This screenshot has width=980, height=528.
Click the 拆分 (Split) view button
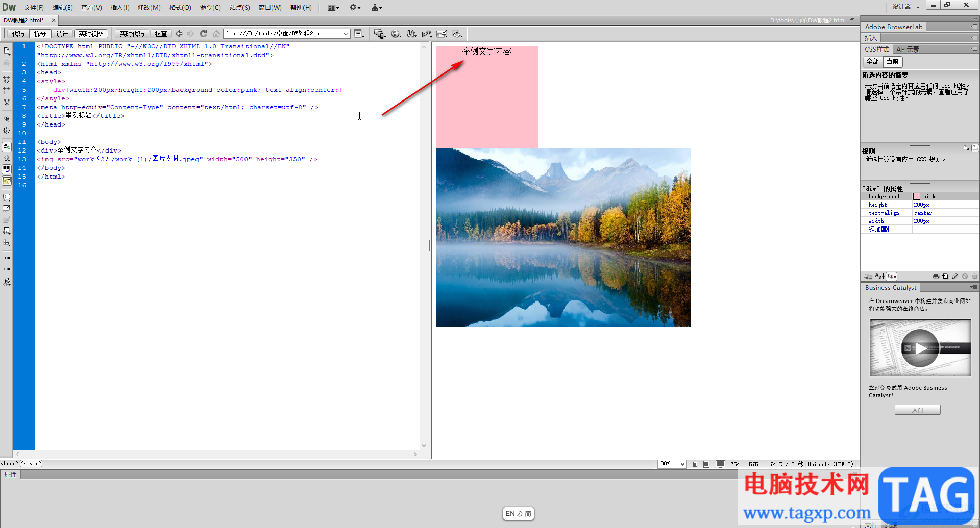pyautogui.click(x=40, y=34)
